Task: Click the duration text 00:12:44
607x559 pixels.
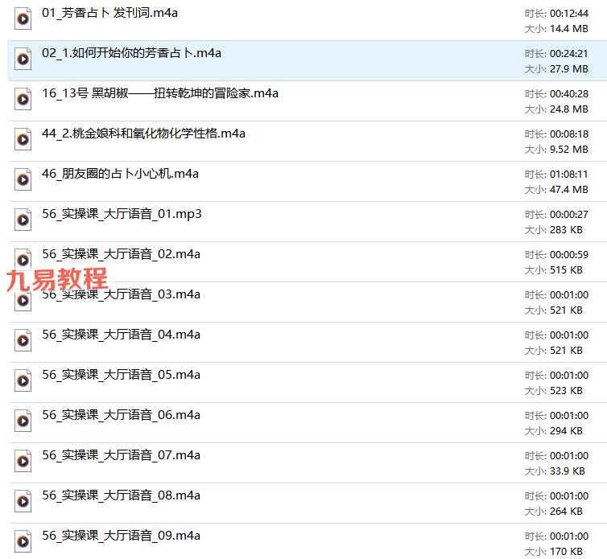Action: click(x=569, y=14)
